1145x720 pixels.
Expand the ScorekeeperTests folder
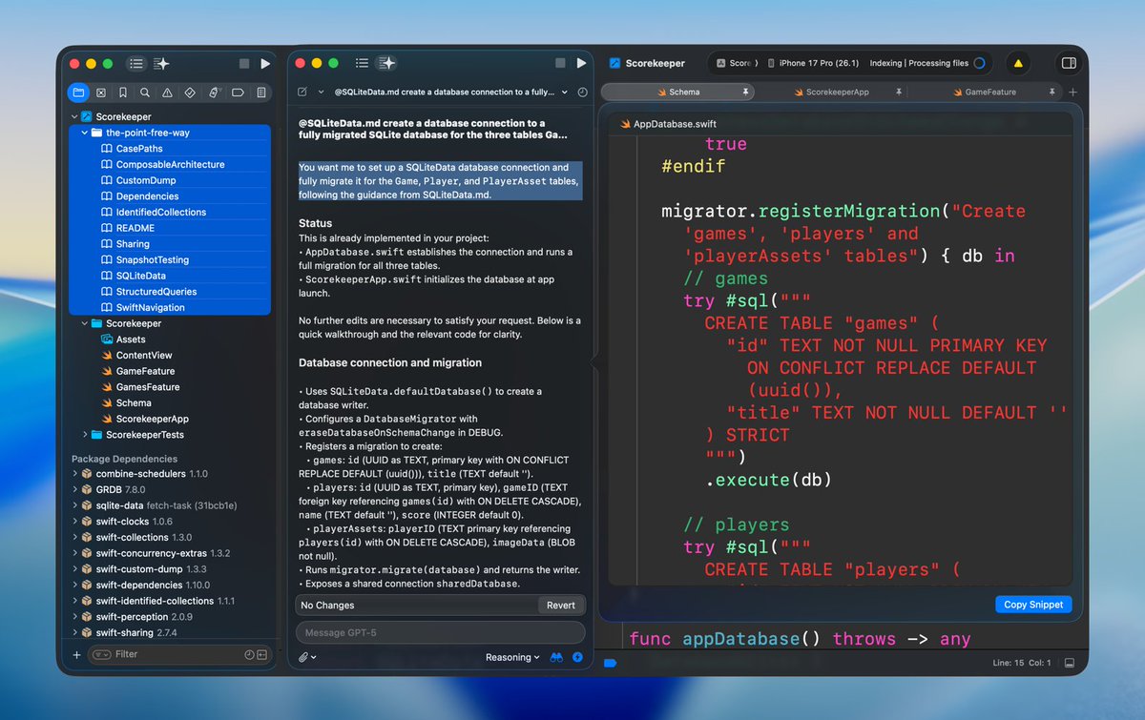86,435
